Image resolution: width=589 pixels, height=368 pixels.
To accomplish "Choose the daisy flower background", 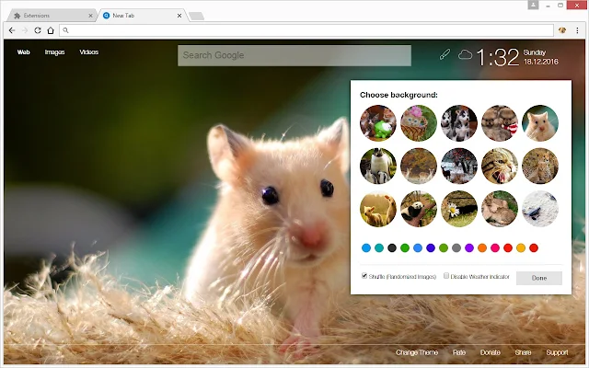I will [459, 209].
